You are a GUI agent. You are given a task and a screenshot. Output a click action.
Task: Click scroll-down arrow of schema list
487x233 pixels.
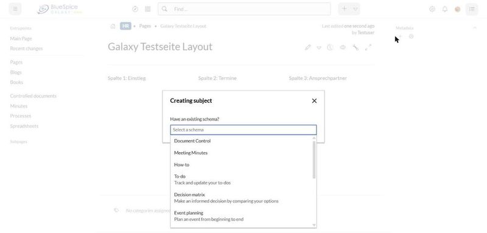click(x=314, y=225)
